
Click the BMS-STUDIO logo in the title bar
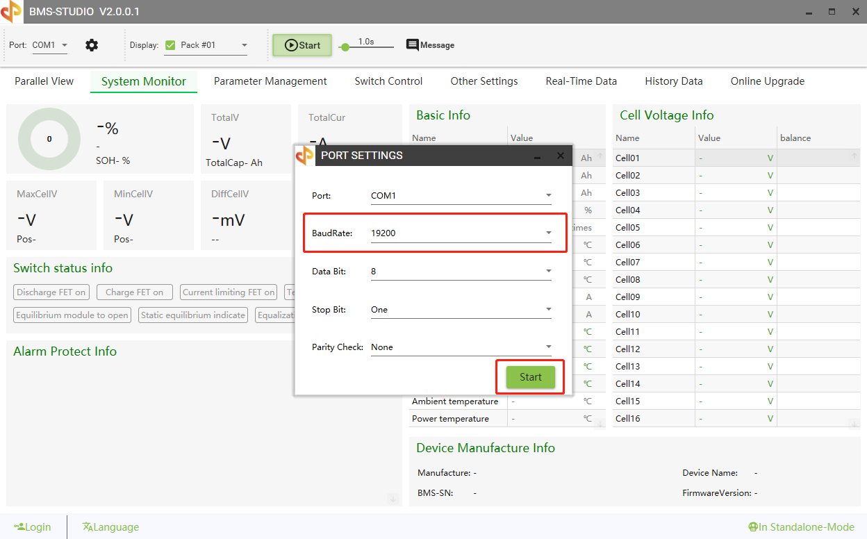click(11, 11)
